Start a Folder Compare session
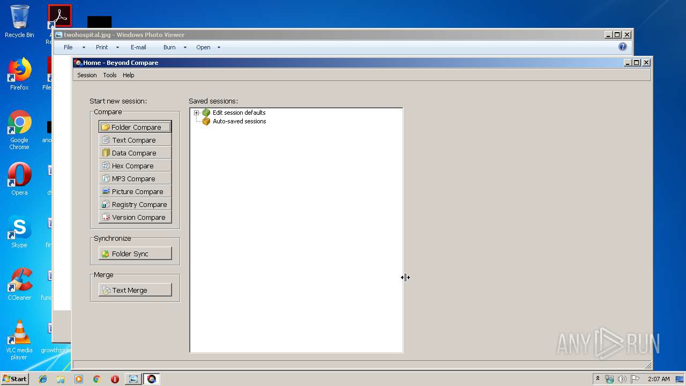The image size is (686, 386). (x=135, y=127)
